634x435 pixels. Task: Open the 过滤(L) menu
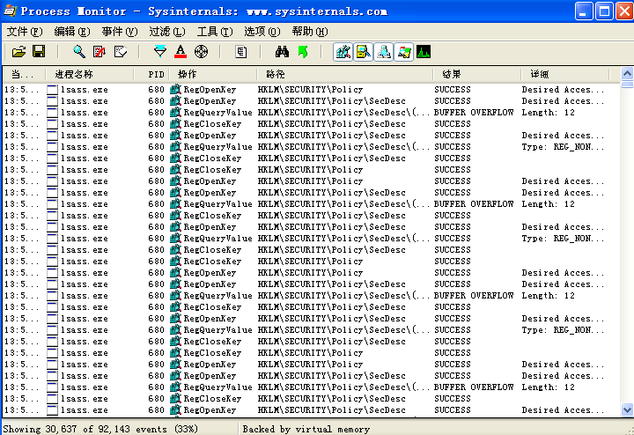[167, 32]
